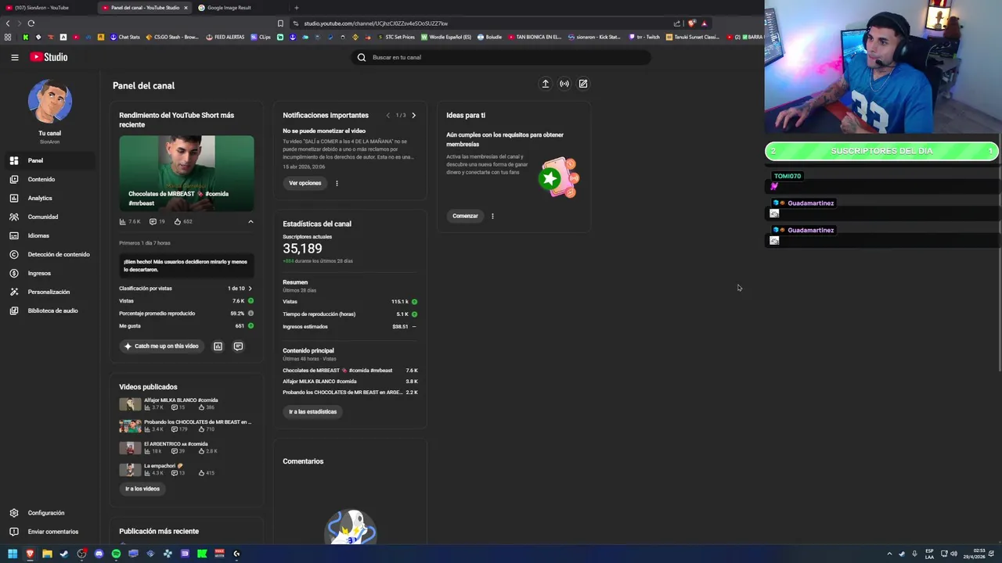The height and width of the screenshot is (563, 1002).
Task: Close the Panel del canal browser tab
Action: point(186,8)
